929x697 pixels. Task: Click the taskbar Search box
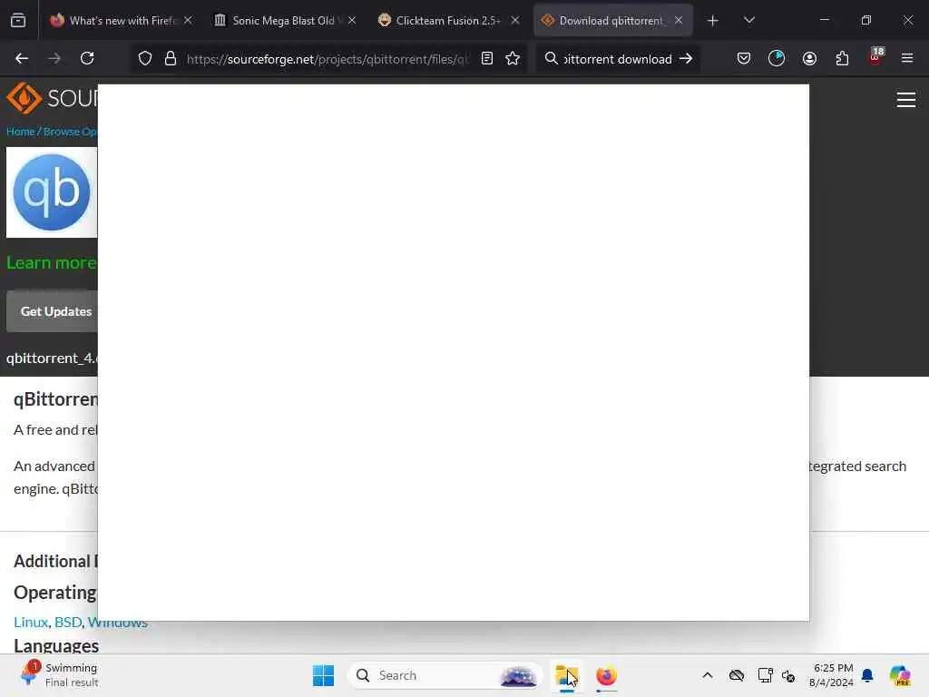(445, 675)
